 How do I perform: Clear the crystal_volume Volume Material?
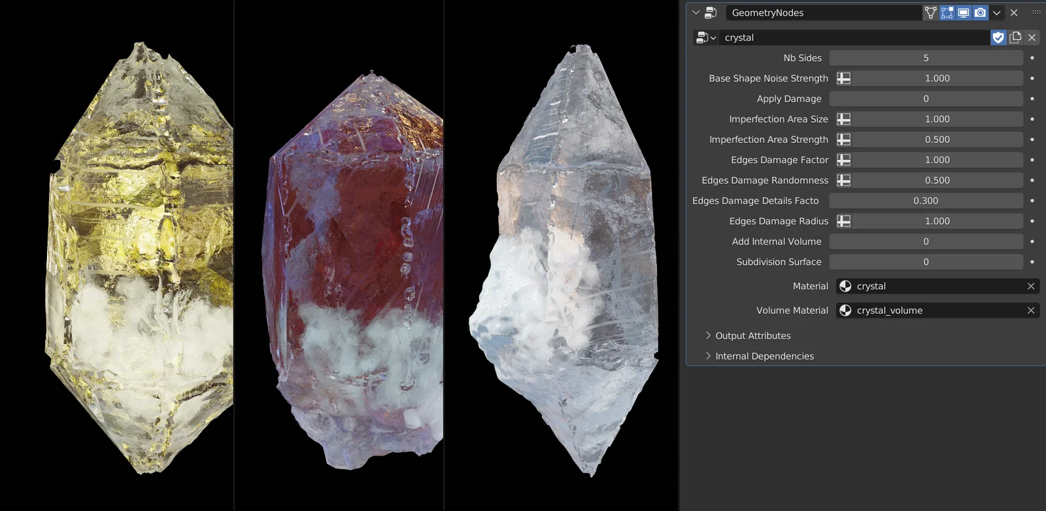[1031, 311]
